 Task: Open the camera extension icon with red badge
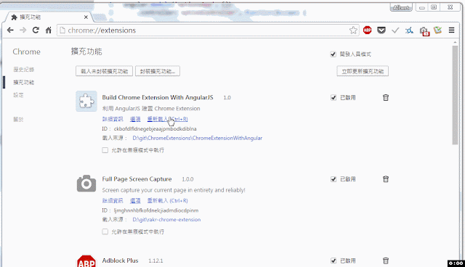pos(424,30)
